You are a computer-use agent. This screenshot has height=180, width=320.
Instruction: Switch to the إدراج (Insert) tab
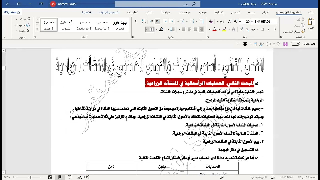click(265, 12)
